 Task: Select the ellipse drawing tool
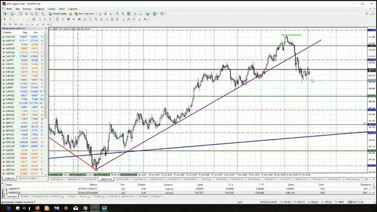(x=68, y=19)
